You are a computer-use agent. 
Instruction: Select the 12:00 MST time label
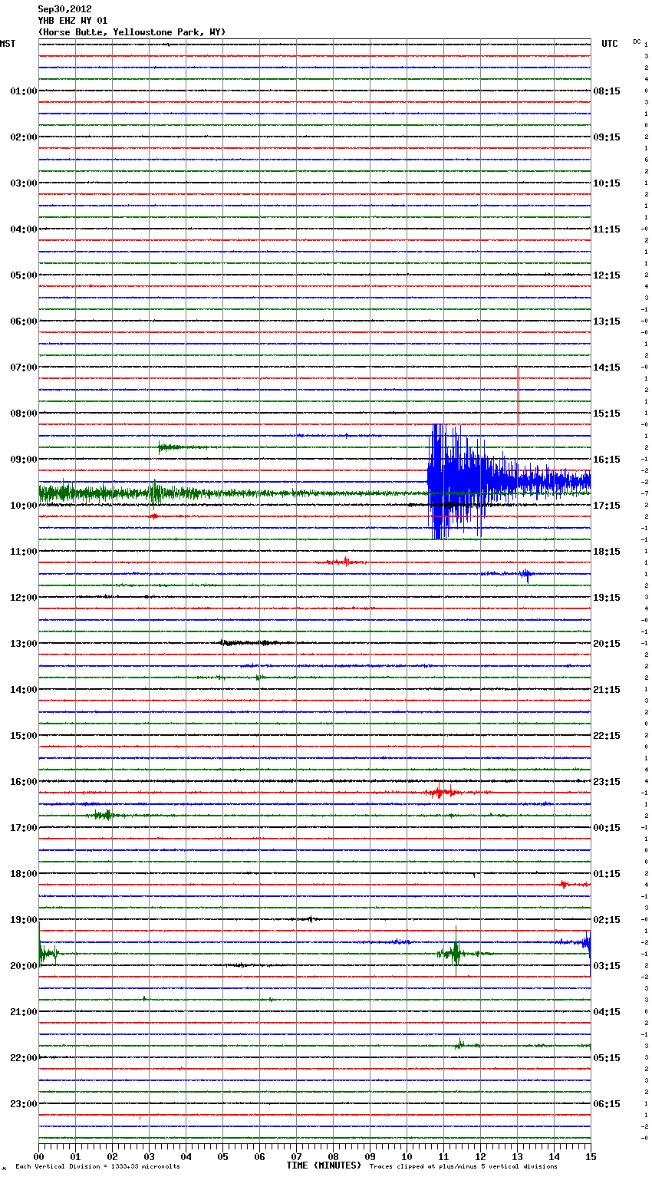24,598
